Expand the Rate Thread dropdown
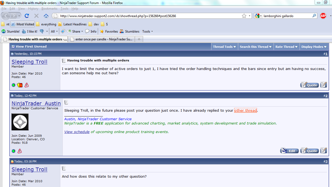The width and height of the screenshot is (332, 187). (286, 47)
